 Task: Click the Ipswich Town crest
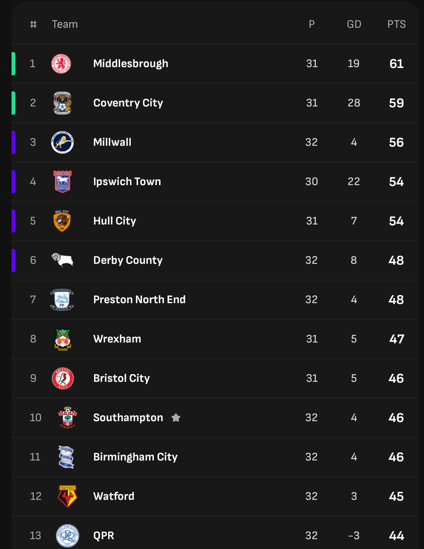pyautogui.click(x=62, y=182)
